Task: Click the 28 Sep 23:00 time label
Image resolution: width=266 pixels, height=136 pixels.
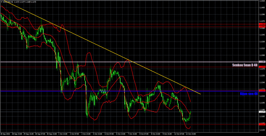Action: [17, 134]
